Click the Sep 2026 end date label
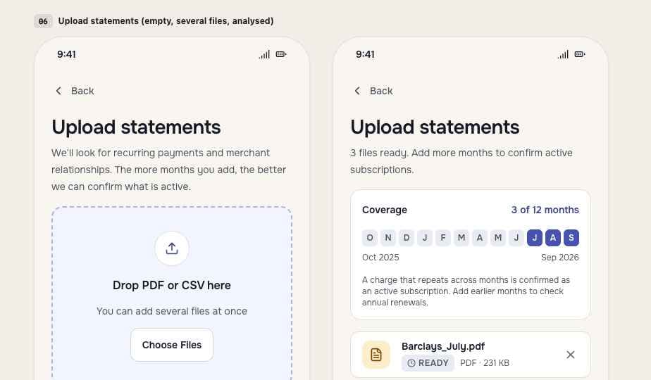The width and height of the screenshot is (651, 380). (x=559, y=258)
